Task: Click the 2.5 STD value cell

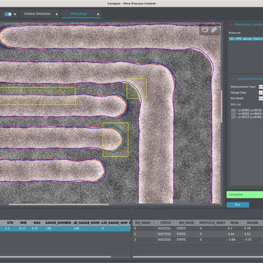Action: [7, 228]
